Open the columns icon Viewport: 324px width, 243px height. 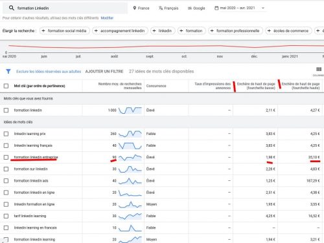pyautogui.click(x=319, y=69)
